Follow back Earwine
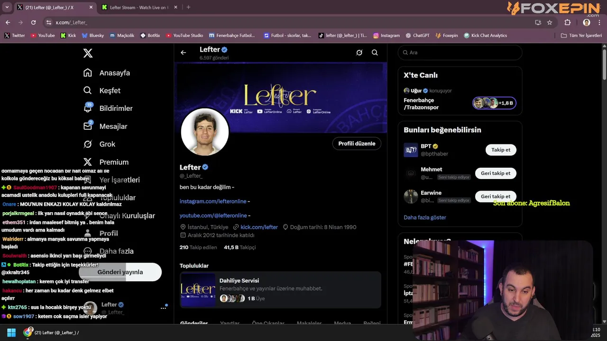Viewport: 607px width, 341px height. [496, 196]
